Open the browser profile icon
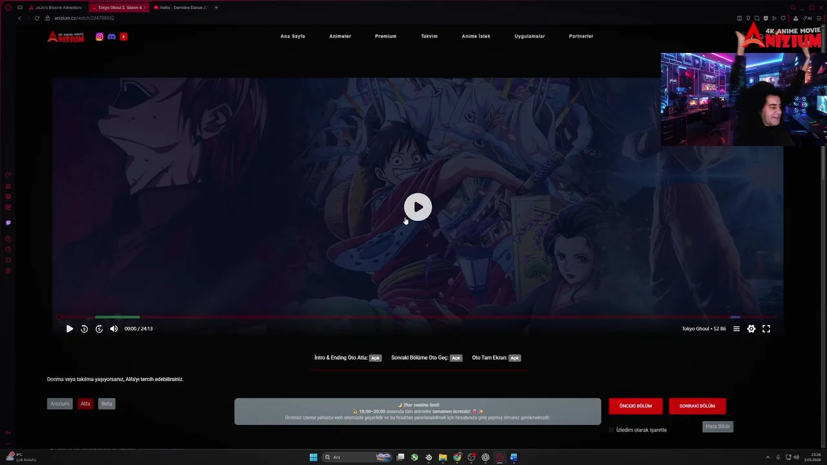The image size is (827, 465). coord(795,18)
